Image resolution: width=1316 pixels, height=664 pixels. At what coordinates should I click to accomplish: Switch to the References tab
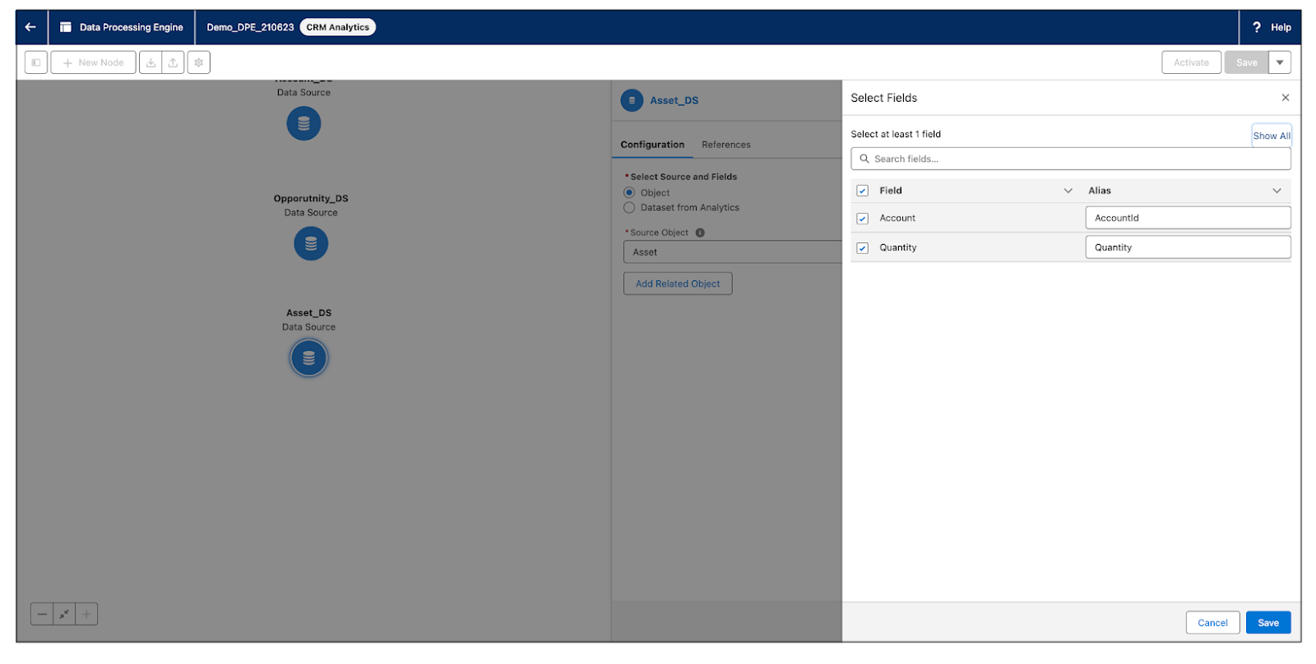[726, 145]
